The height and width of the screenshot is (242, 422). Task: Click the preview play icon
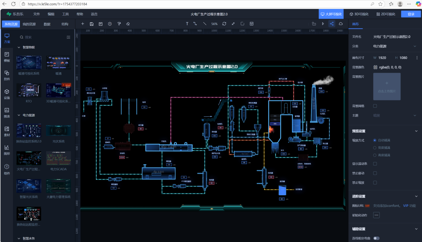(323, 24)
